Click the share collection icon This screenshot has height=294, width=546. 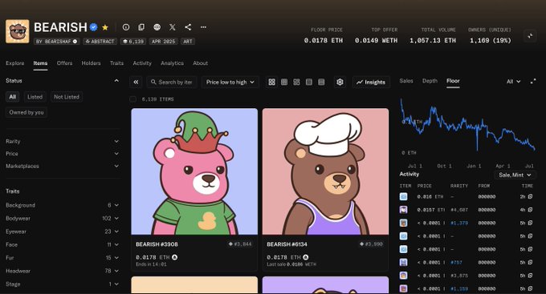(x=188, y=27)
